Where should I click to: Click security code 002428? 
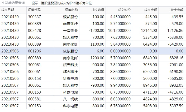pyautogui.click(x=34, y=31)
